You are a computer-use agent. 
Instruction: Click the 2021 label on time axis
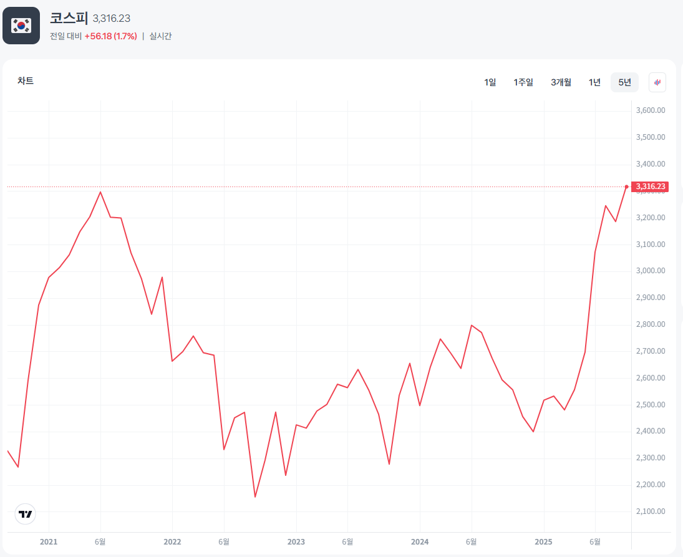pyautogui.click(x=49, y=542)
